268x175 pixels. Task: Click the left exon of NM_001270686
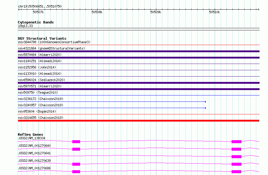pyautogui.click(x=76, y=172)
